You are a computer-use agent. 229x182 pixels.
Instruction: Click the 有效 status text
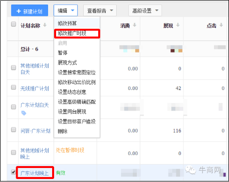pyautogui.click(x=61, y=173)
